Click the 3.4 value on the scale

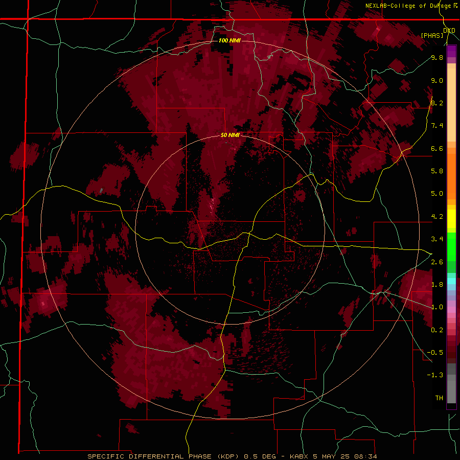pyautogui.click(x=437, y=239)
